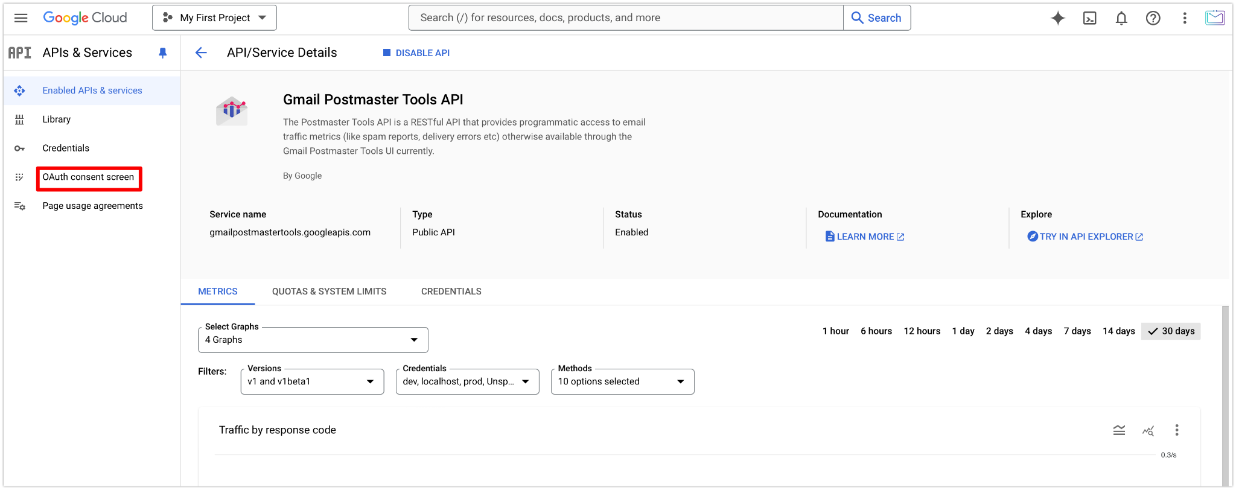Select 7 days time range
Screen dimensions: 1236x490
click(1077, 331)
